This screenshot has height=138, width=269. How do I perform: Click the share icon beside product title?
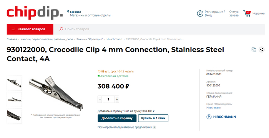pos(261,50)
